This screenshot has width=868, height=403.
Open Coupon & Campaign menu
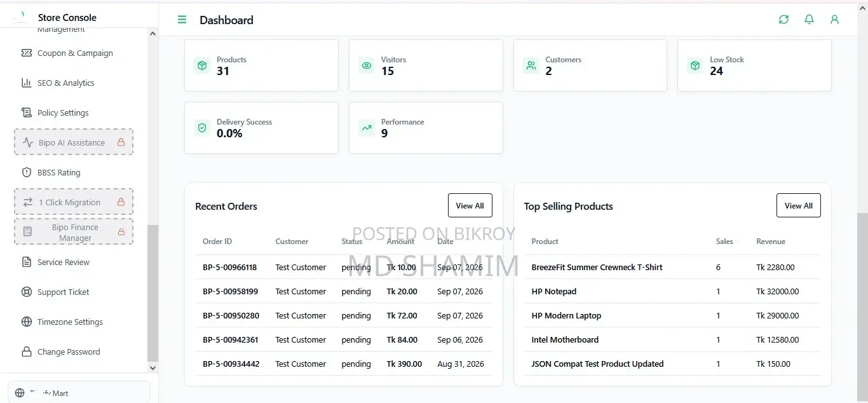click(x=74, y=53)
